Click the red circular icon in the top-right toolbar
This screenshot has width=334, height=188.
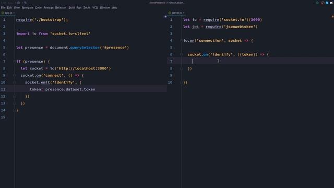pyautogui.click(x=323, y=3)
